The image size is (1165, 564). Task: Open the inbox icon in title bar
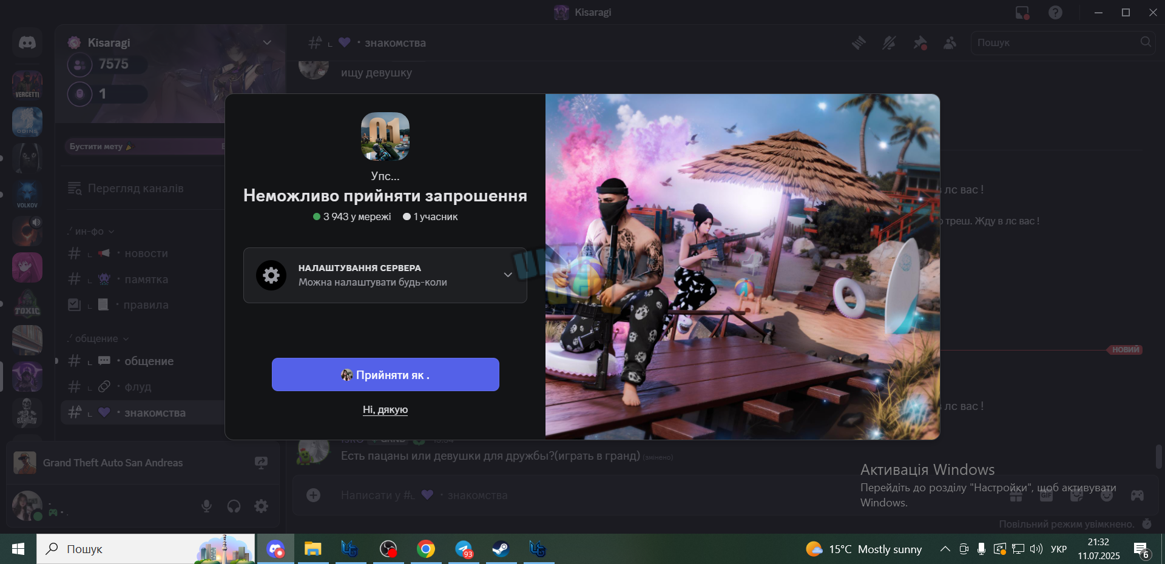point(1022,13)
